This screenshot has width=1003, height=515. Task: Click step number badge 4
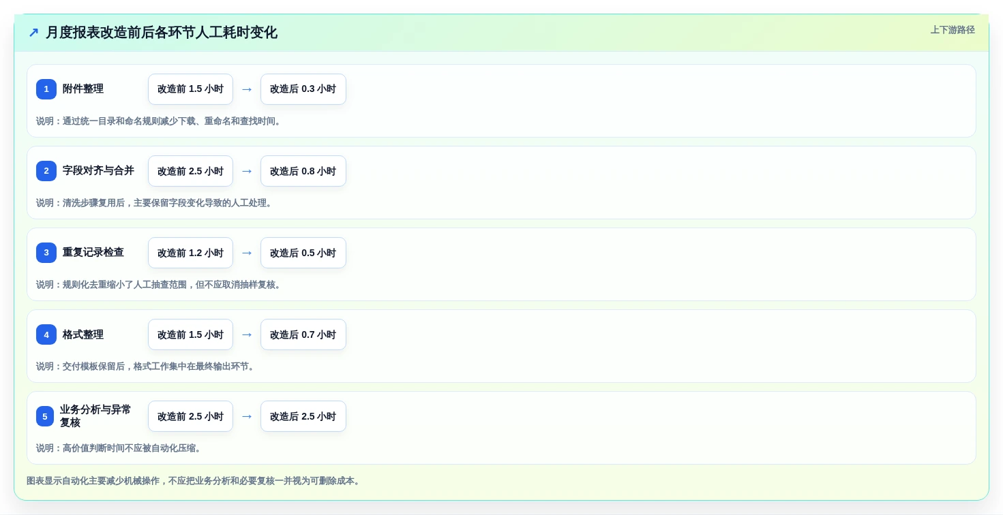point(46,334)
